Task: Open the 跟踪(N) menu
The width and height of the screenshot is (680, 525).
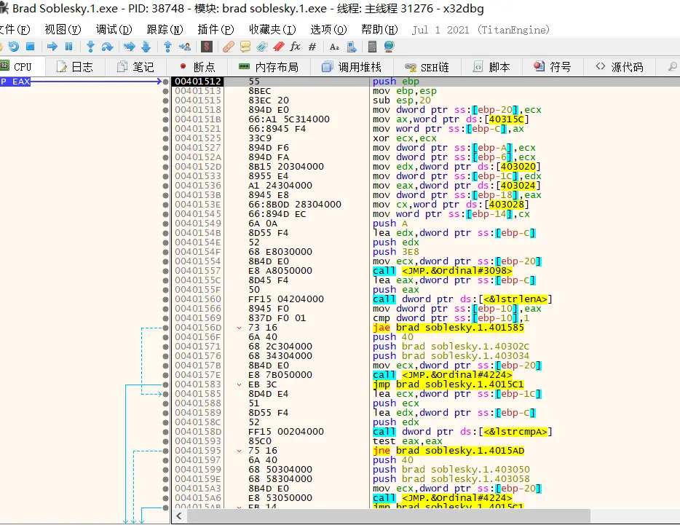Action: click(x=165, y=30)
